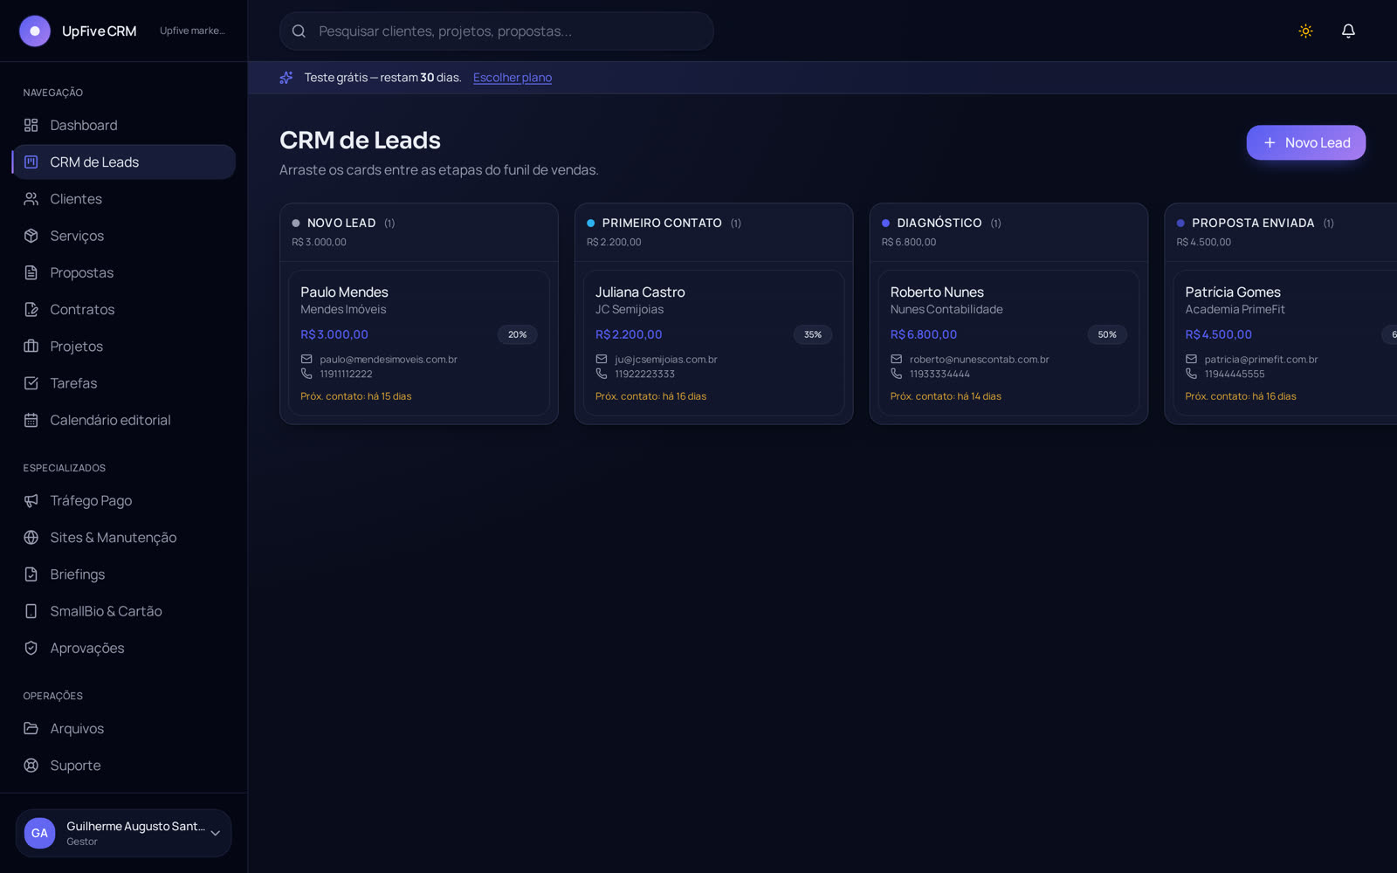Click roberto@nunescontab.com.br email text
The height and width of the screenshot is (873, 1397).
(x=979, y=359)
